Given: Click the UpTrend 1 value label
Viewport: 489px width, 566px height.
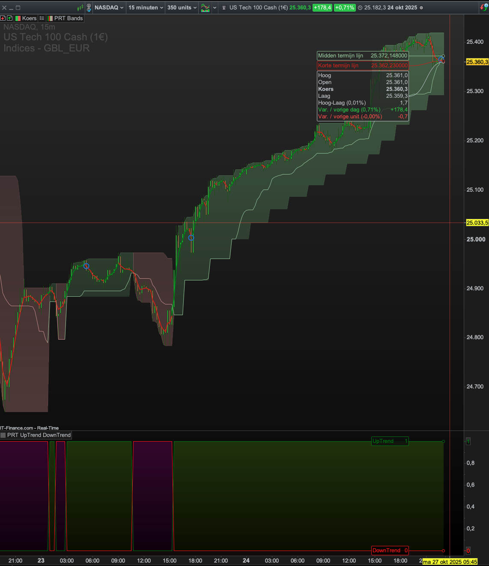Looking at the screenshot, I should coord(390,441).
